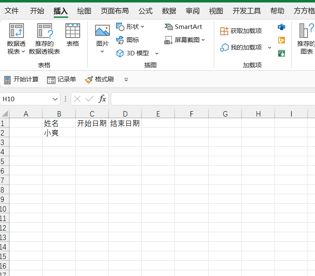Switch to the Formulas (公式) tab
The image size is (315, 276).
(x=146, y=11)
